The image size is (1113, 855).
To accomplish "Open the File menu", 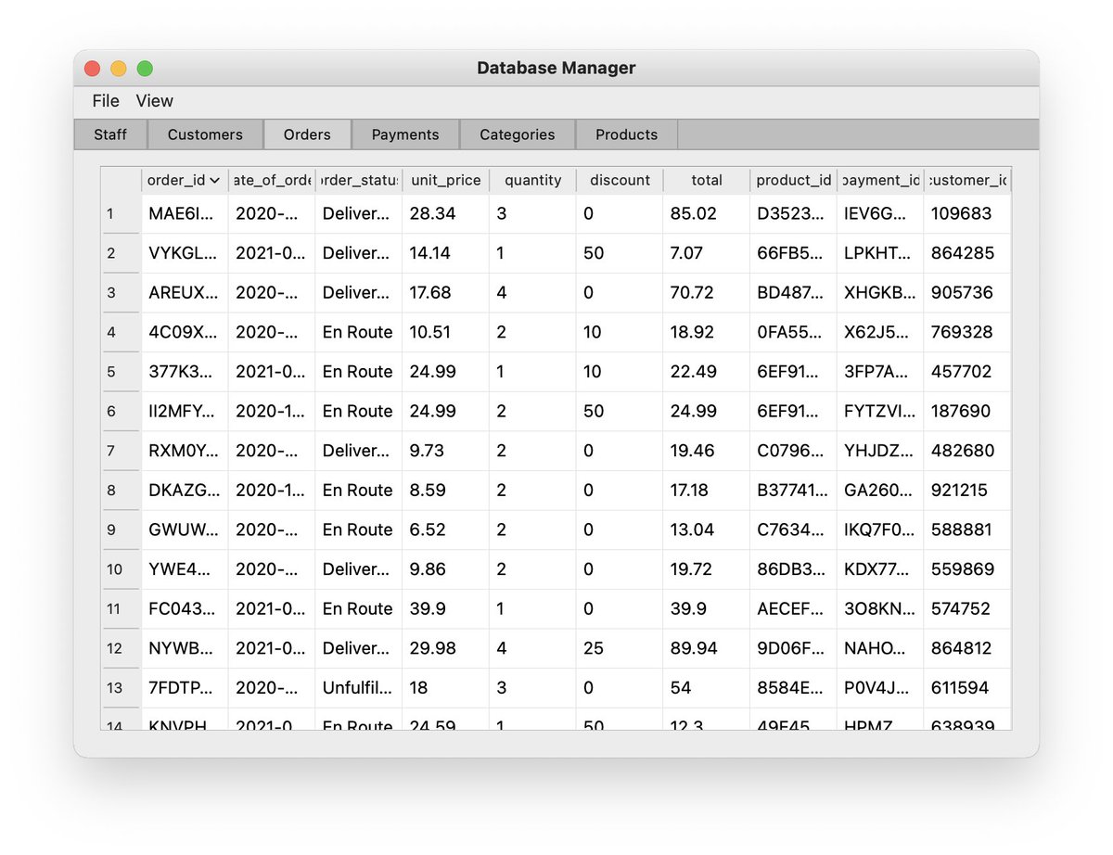I will click(106, 101).
